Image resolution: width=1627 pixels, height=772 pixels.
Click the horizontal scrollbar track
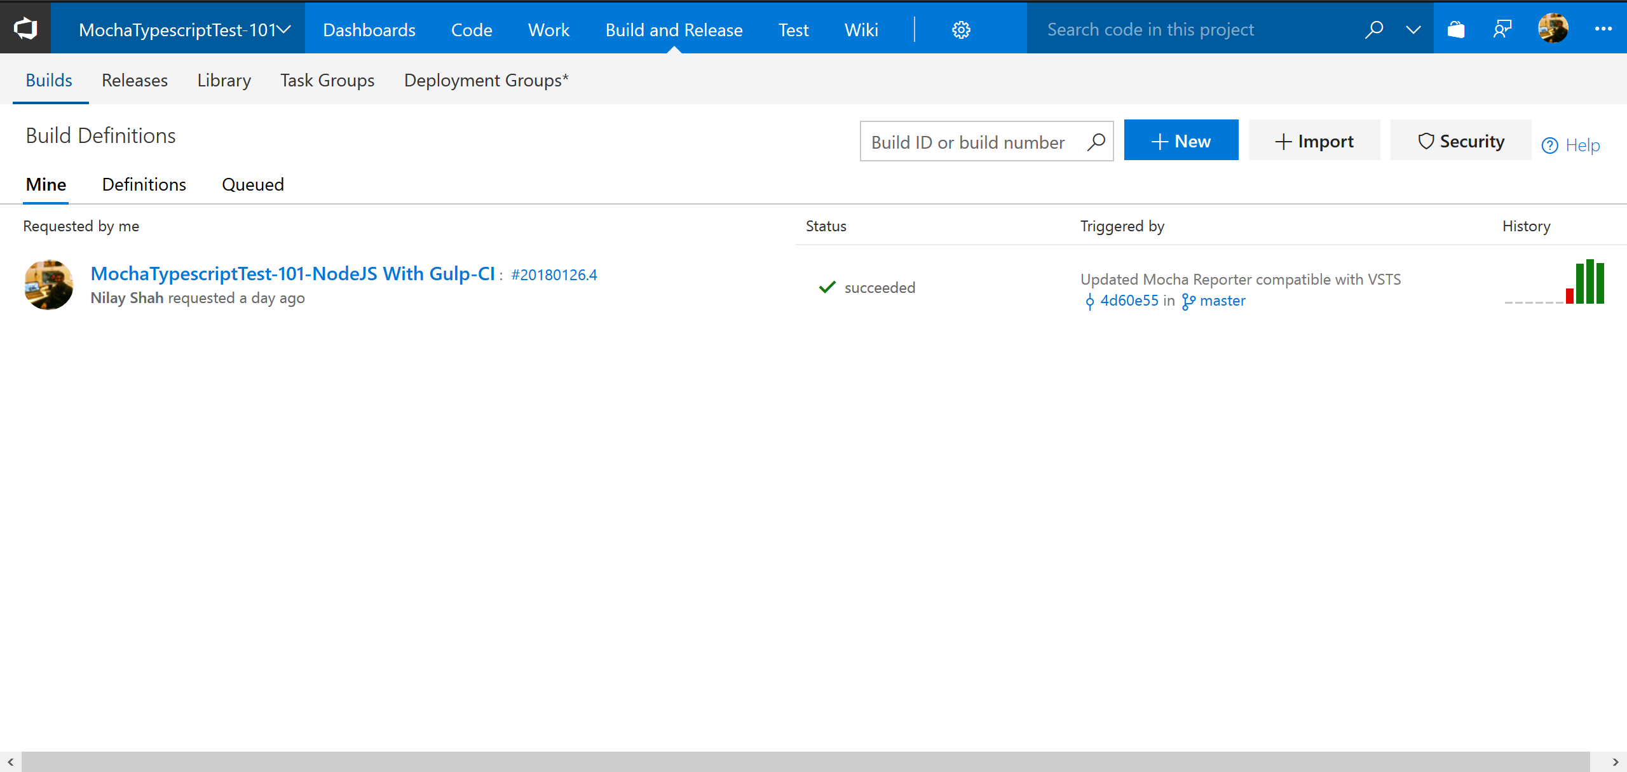(x=806, y=762)
